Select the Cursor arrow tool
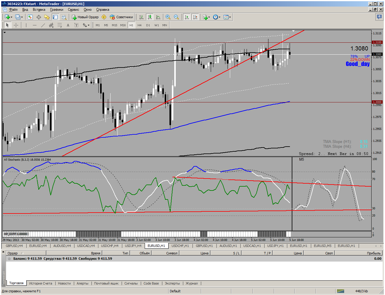Screen dimensions: 385x295 [x=7, y=25]
